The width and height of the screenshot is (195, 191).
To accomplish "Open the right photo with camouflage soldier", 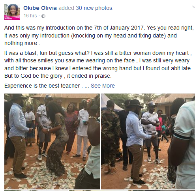I will (148, 141).
